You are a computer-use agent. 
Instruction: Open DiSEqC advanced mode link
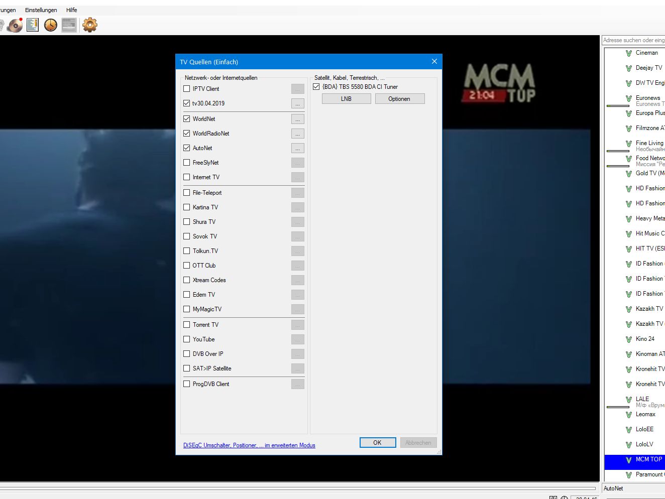(x=249, y=445)
